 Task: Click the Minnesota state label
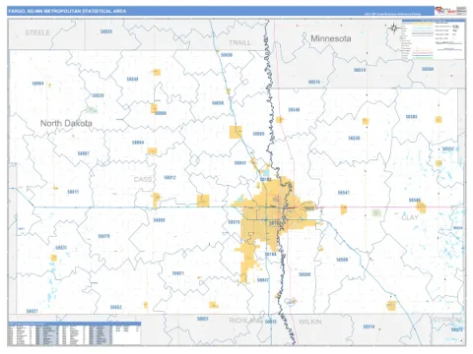click(331, 38)
